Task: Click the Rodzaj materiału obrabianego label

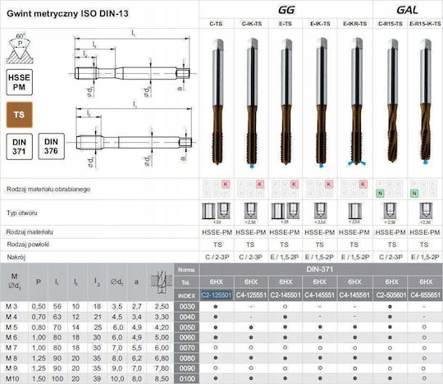Action: point(48,189)
